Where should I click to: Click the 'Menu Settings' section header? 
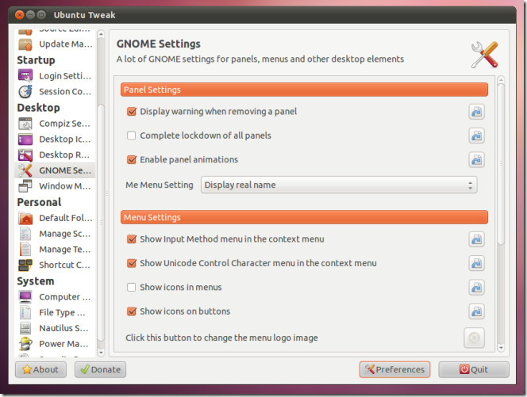tap(304, 217)
